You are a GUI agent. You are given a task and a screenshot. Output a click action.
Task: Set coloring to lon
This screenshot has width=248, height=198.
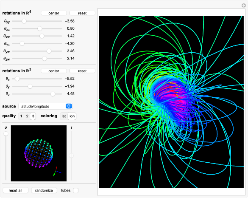coord(72,116)
